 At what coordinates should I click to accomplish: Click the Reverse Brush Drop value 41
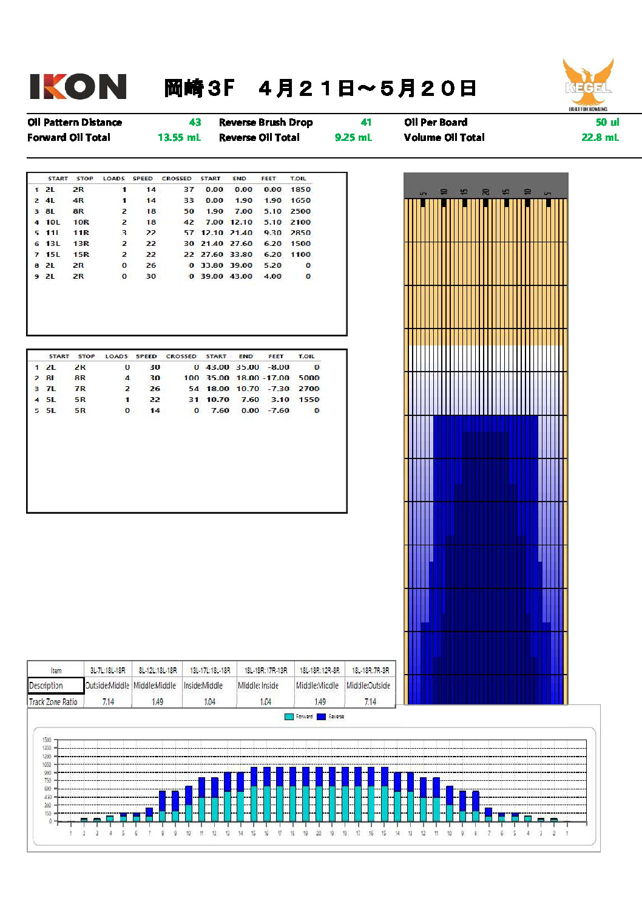pyautogui.click(x=366, y=122)
